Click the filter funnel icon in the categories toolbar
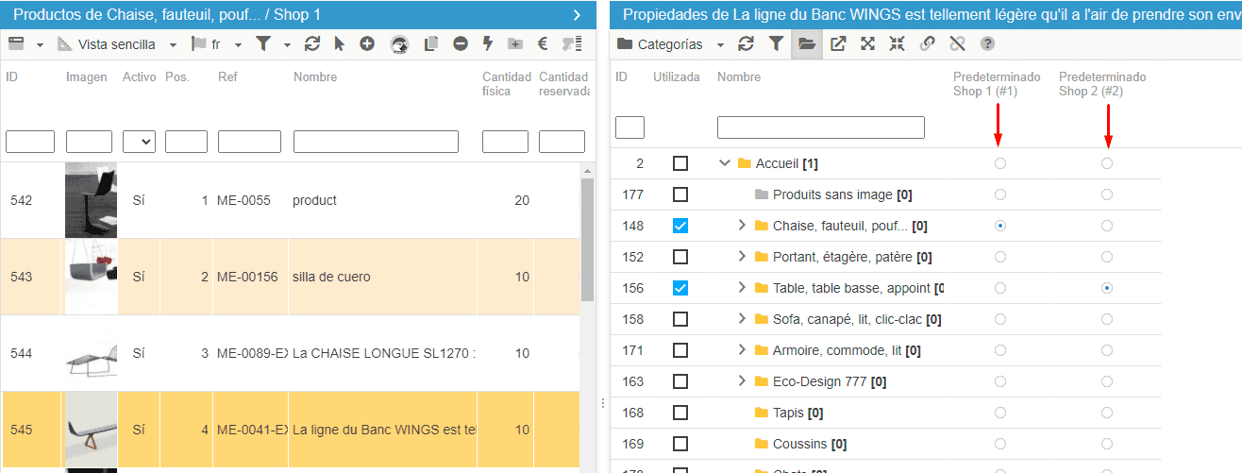The image size is (1242, 473). click(775, 44)
